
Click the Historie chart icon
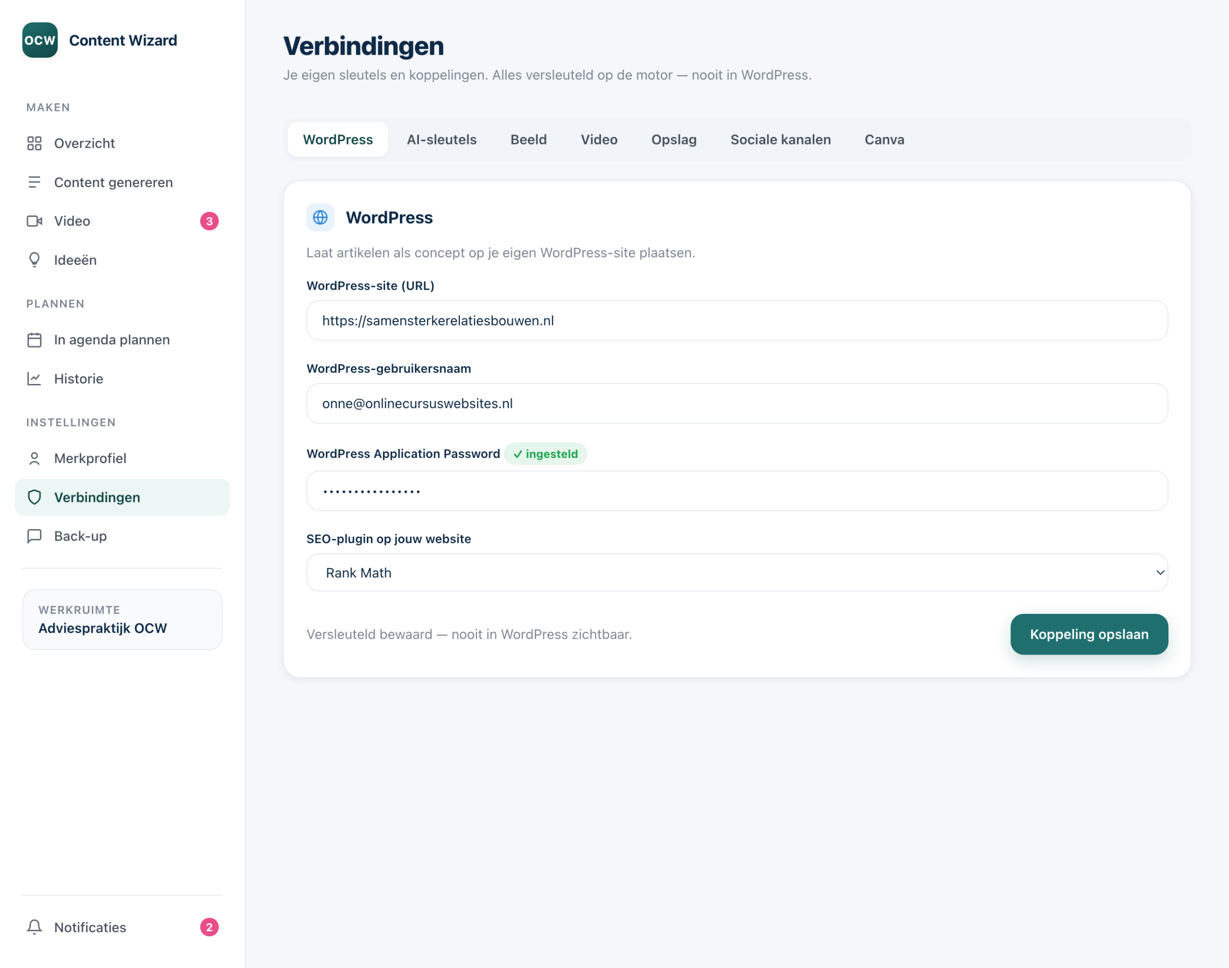tap(35, 379)
